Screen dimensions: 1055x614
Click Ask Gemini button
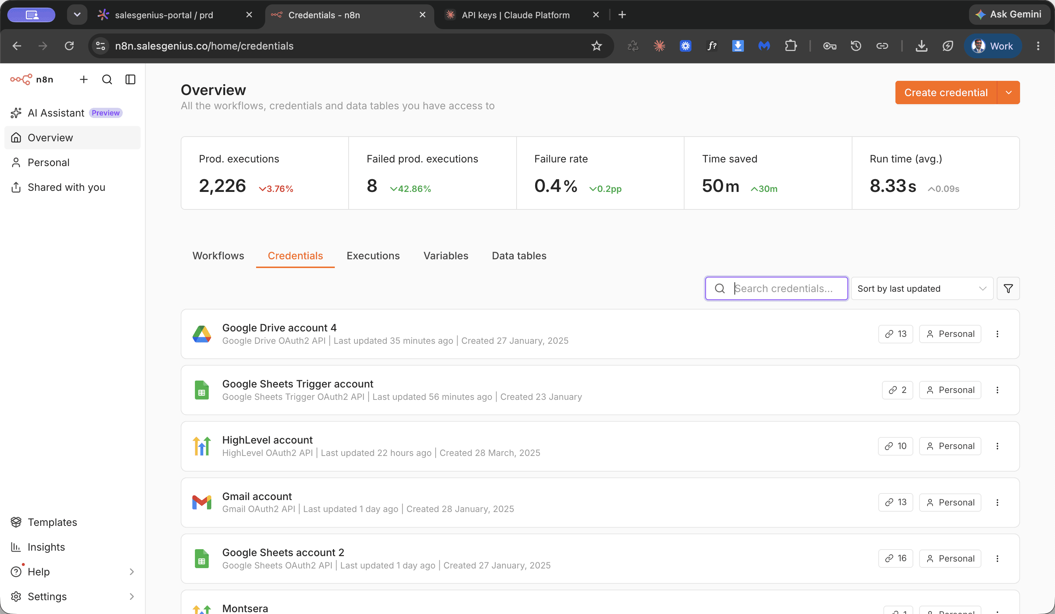coord(1009,15)
